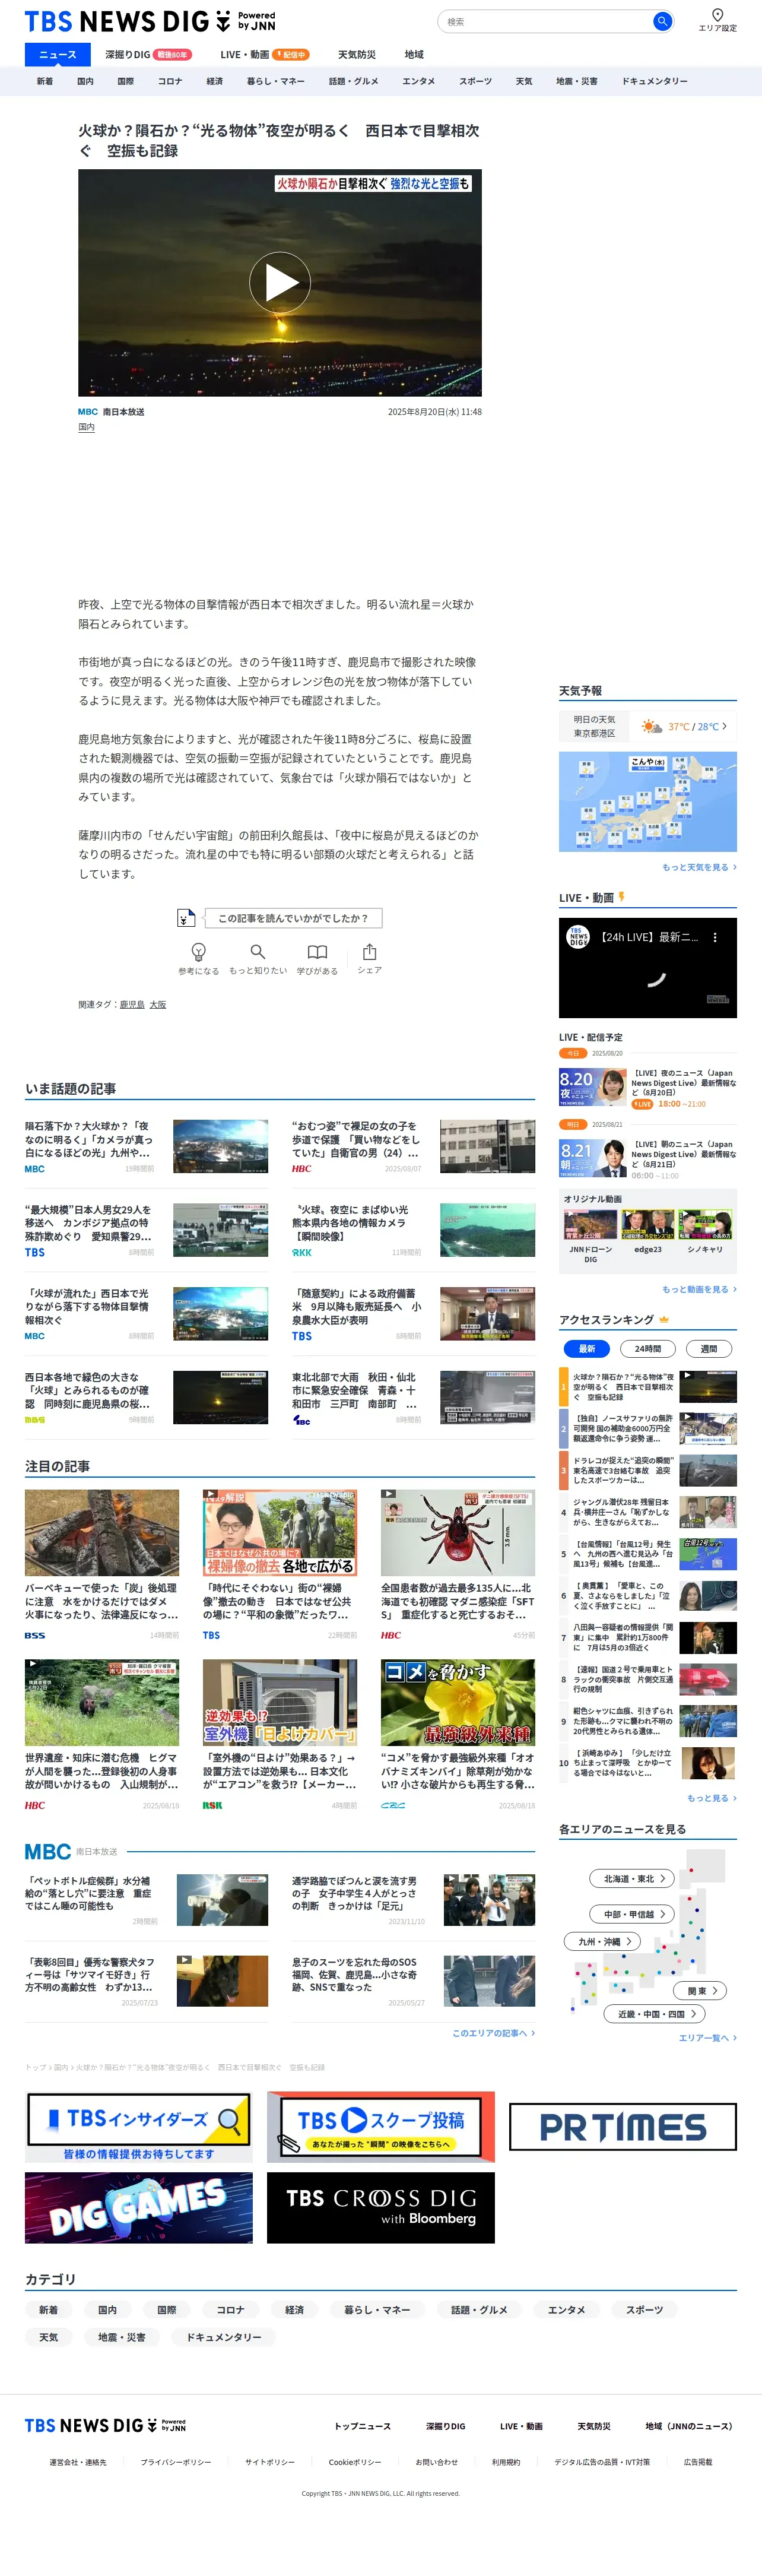Open the 利用規約 footer link
The height and width of the screenshot is (2576, 762).
click(506, 2462)
